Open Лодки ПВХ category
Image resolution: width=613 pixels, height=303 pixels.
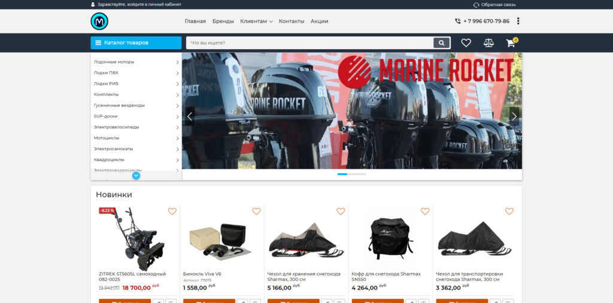(x=106, y=72)
